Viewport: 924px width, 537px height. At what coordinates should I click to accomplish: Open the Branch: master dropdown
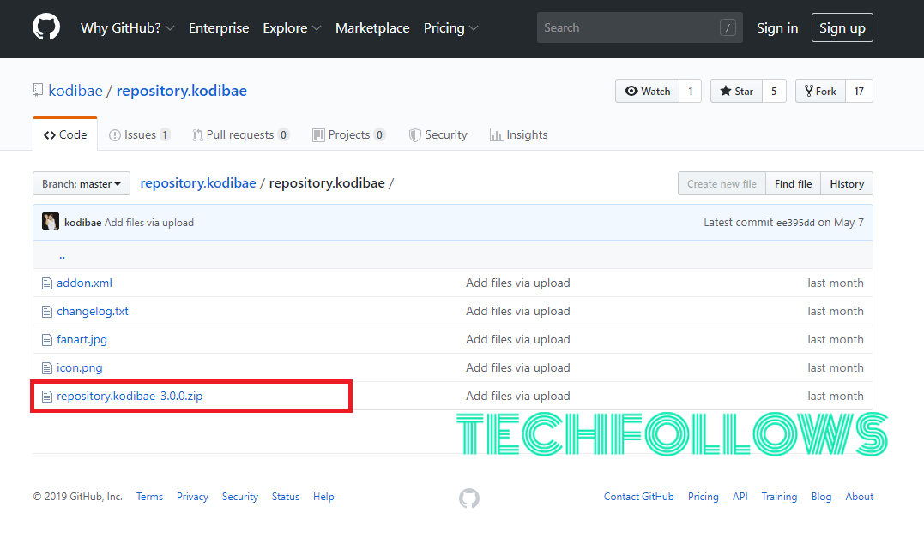coord(82,183)
